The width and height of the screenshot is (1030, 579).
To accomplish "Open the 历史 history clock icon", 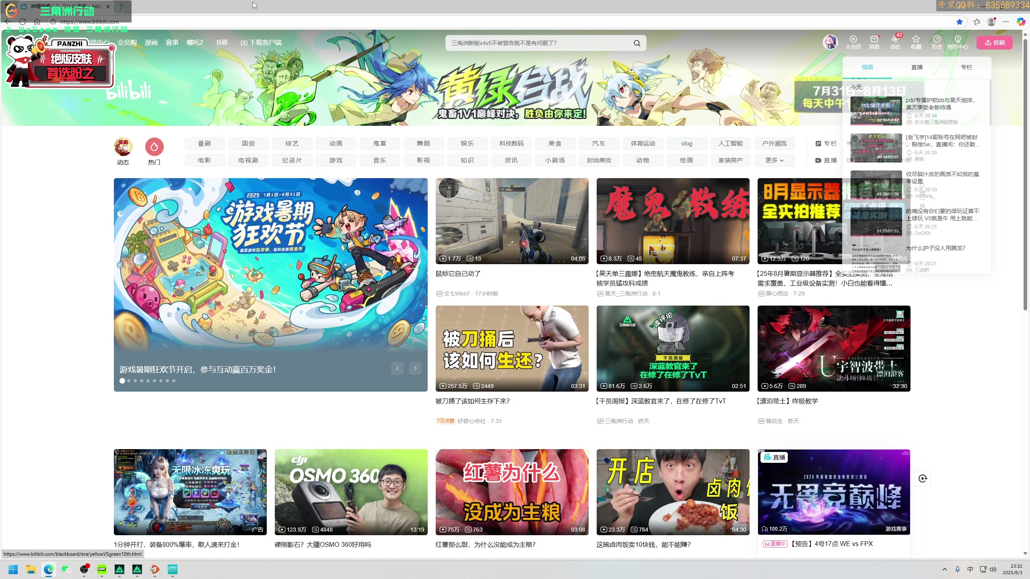I will pyautogui.click(x=937, y=42).
